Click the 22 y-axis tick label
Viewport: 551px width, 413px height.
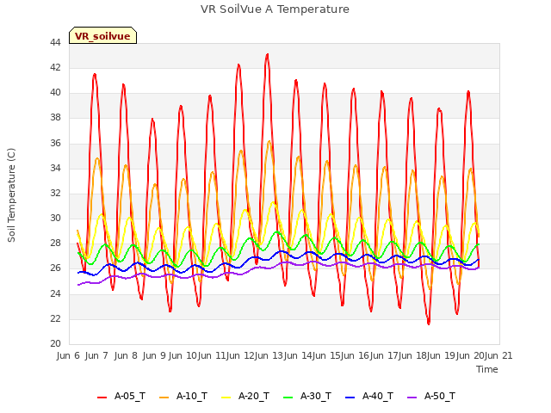point(55,318)
